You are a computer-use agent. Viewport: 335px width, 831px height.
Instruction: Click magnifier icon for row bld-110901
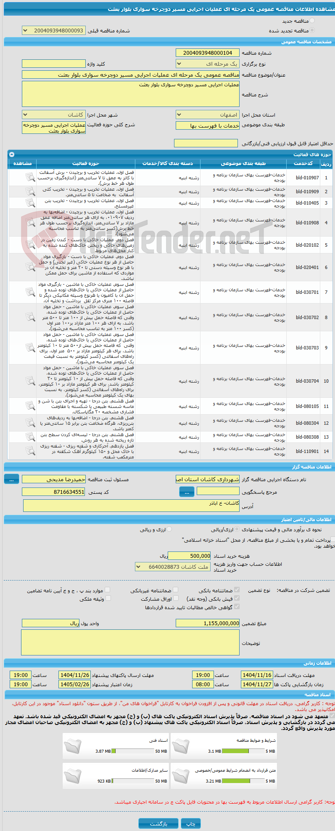30,451
